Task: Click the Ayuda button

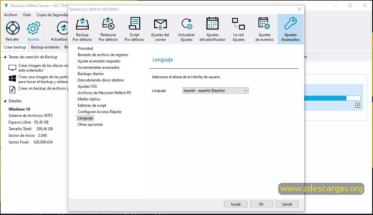Action: click(235, 204)
